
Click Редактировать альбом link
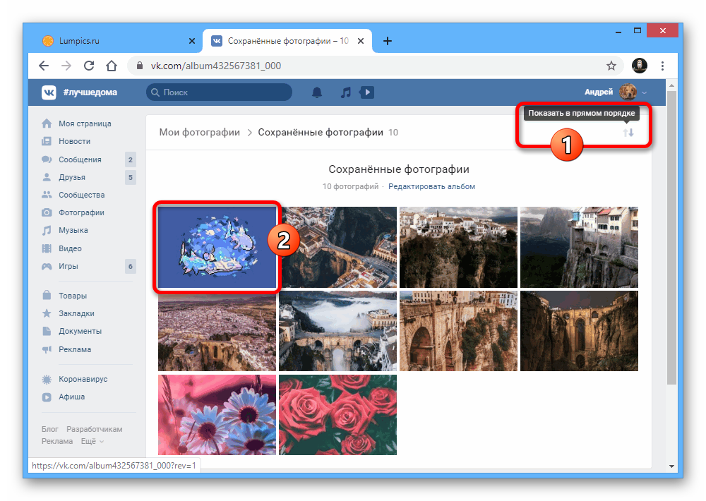pyautogui.click(x=431, y=186)
